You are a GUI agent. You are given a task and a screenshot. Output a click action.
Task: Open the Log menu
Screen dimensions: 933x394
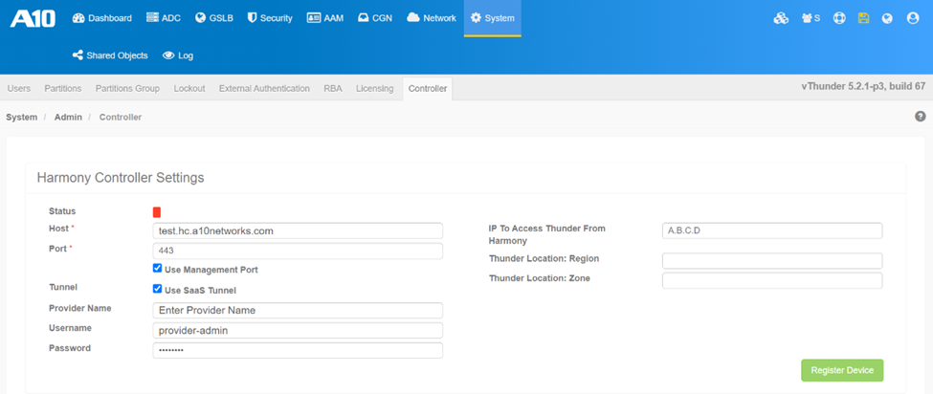[178, 55]
